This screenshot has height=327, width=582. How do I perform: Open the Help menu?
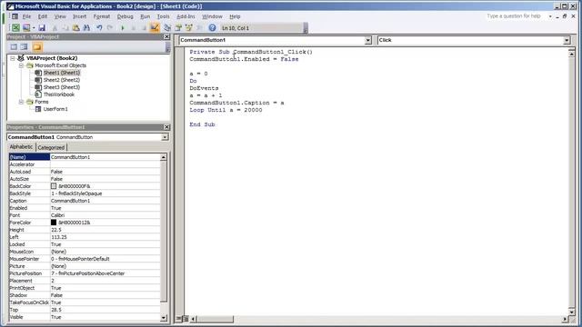pos(235,16)
